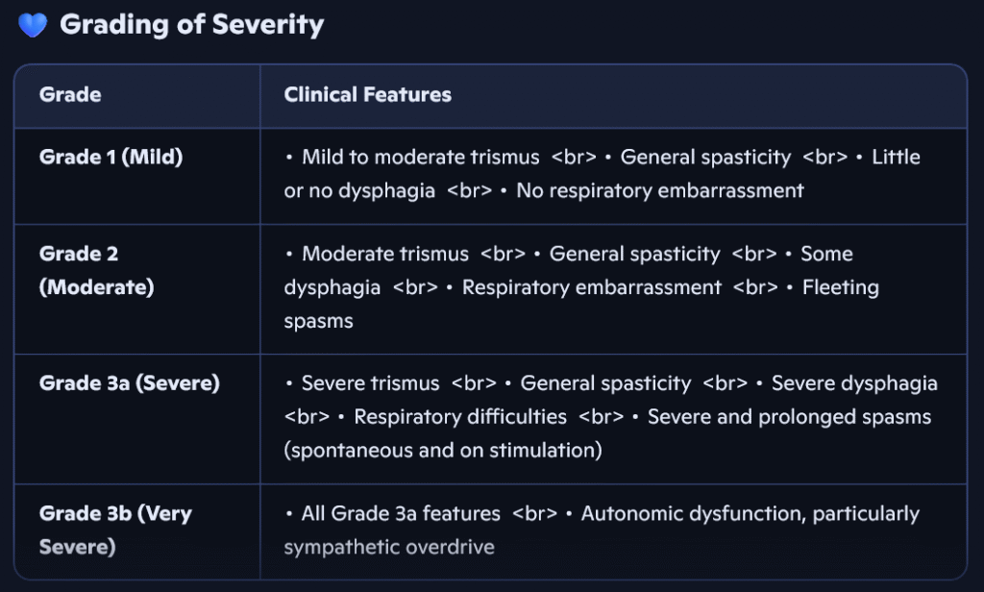
Task: Click the Autonomic dysfunction text
Action: pyautogui.click(x=692, y=514)
